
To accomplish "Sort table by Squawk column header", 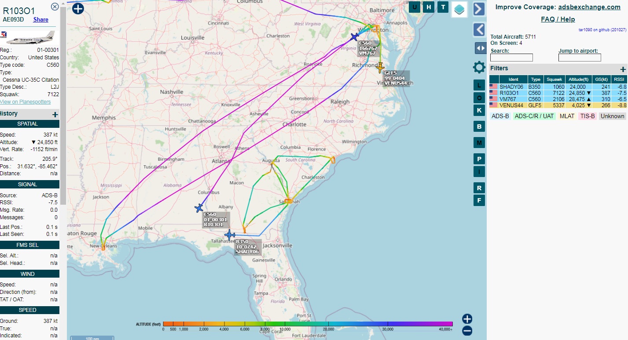I will tap(554, 80).
